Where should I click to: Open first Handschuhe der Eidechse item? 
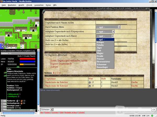[x=57, y=82]
